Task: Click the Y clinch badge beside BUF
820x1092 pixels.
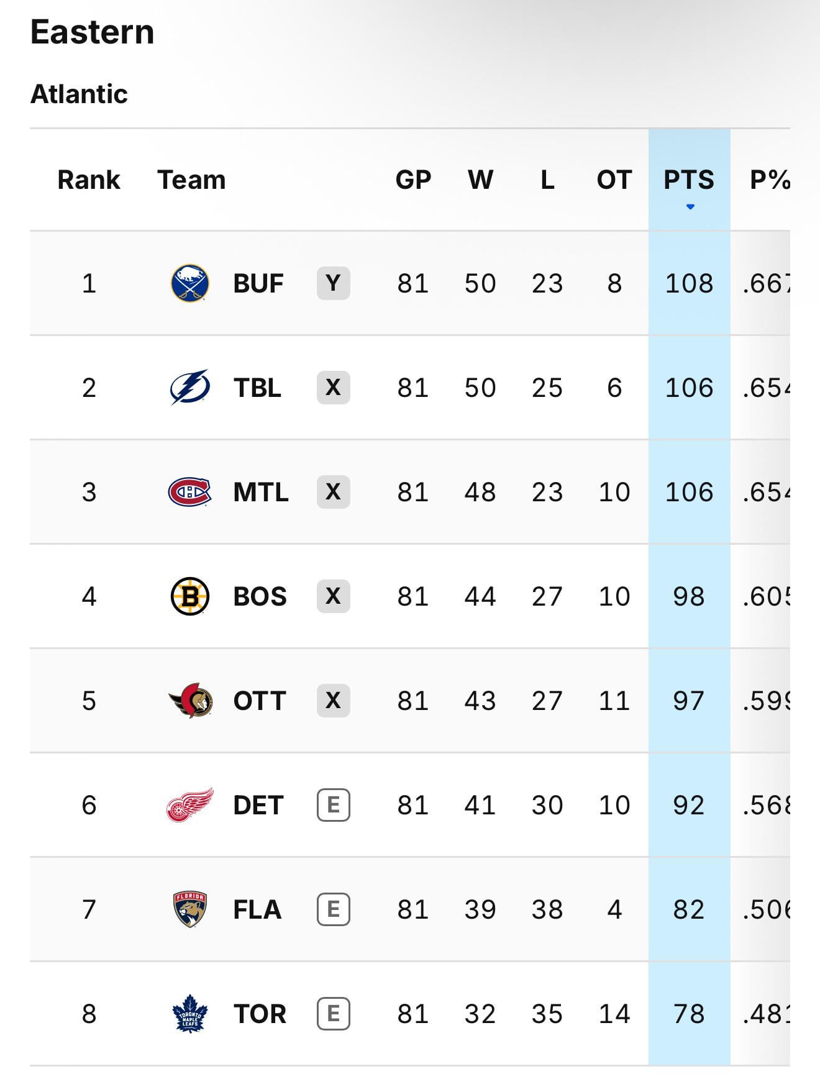Action: (334, 283)
